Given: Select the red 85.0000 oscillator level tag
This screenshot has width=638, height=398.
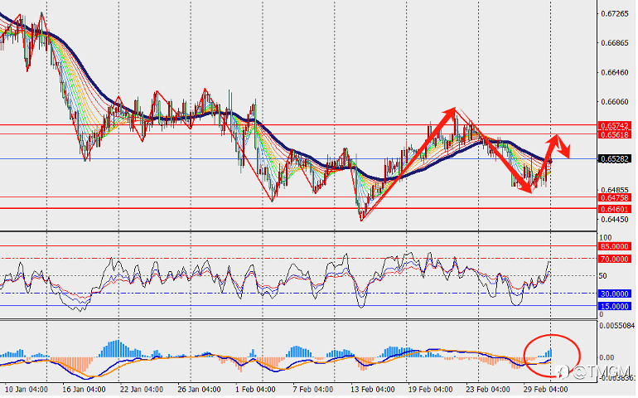Looking at the screenshot, I should (x=615, y=246).
